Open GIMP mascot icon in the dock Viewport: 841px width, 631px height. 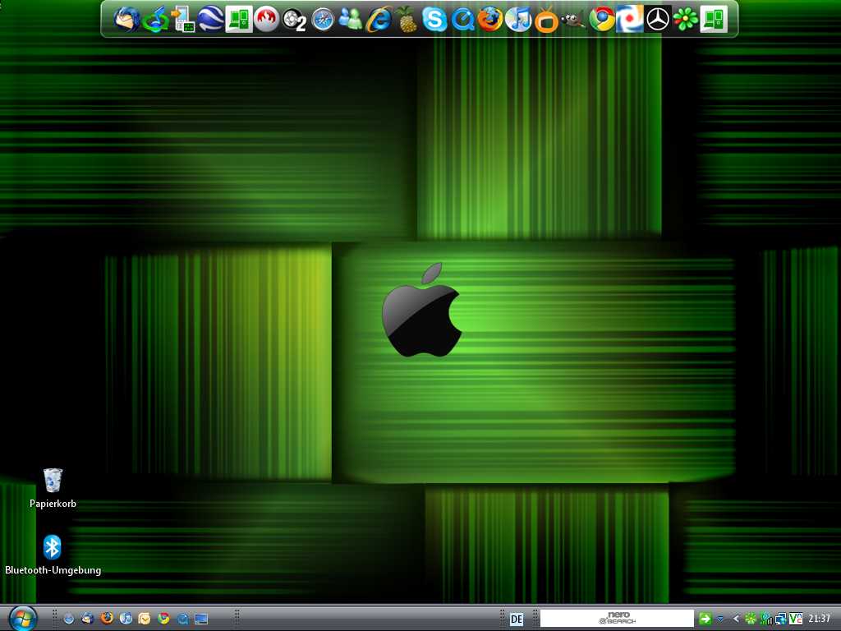[x=573, y=20]
